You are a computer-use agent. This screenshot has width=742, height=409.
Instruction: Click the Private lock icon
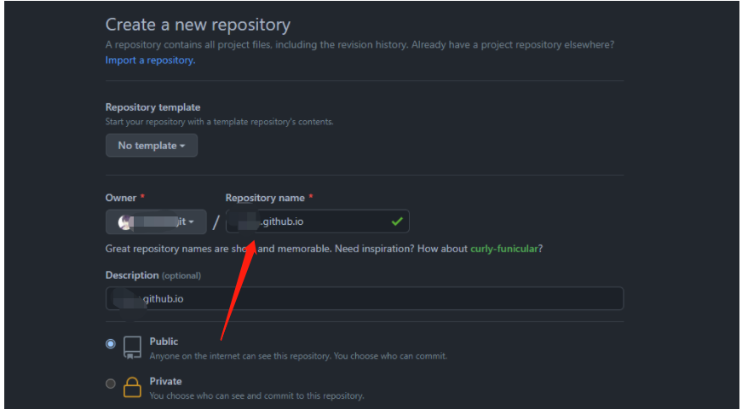tap(133, 387)
